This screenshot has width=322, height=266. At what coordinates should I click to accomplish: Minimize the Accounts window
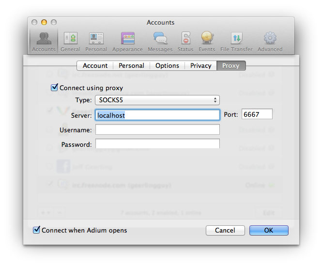click(x=44, y=22)
